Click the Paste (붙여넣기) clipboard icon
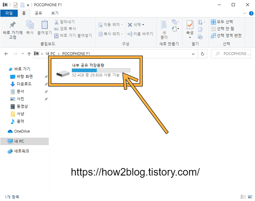 (x=44, y=25)
